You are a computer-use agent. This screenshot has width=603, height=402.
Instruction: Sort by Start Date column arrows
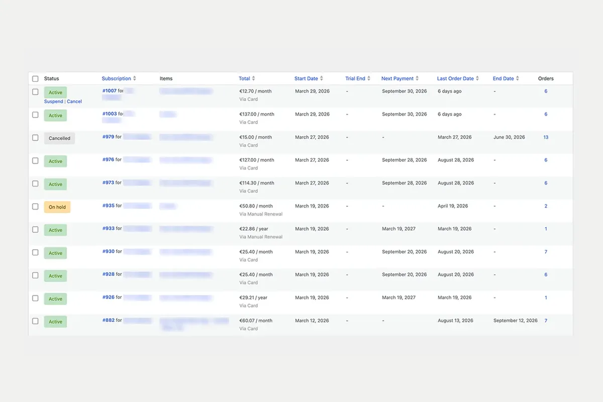[322, 78]
